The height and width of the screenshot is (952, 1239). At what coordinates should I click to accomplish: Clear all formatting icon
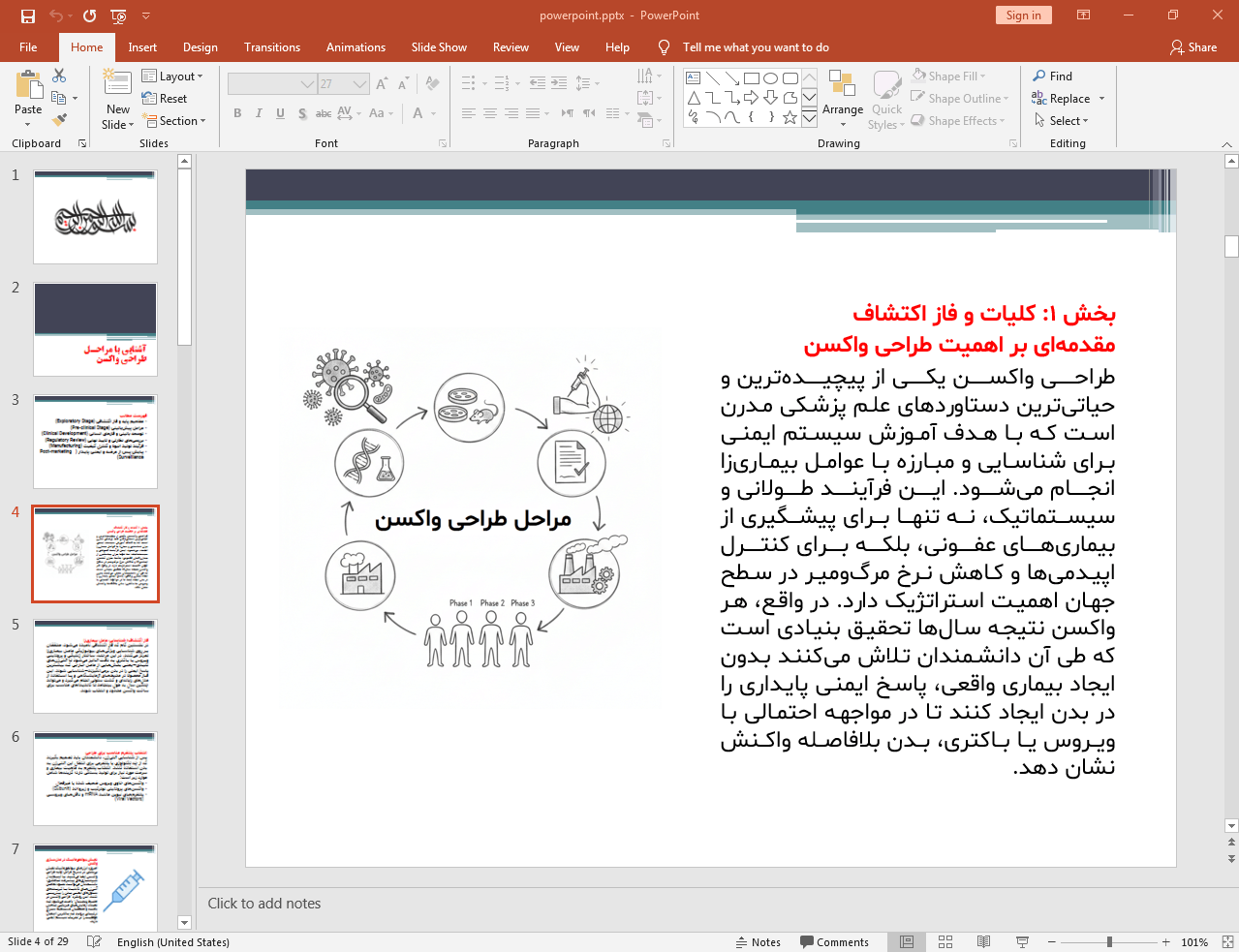[x=432, y=84]
